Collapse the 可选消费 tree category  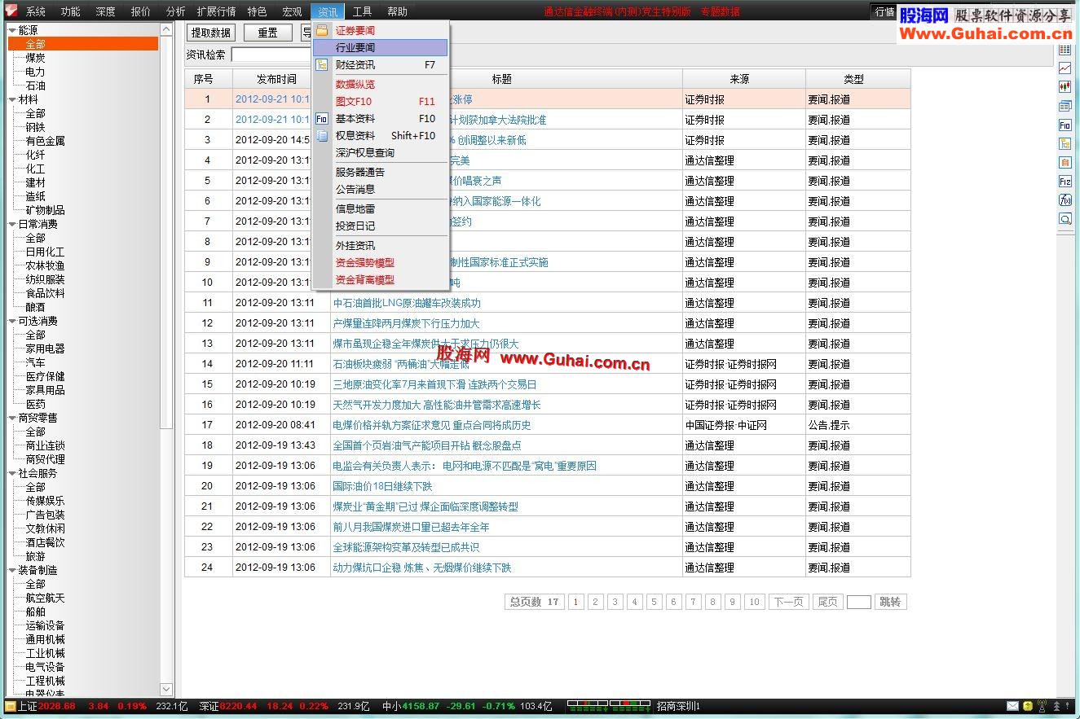[12, 321]
